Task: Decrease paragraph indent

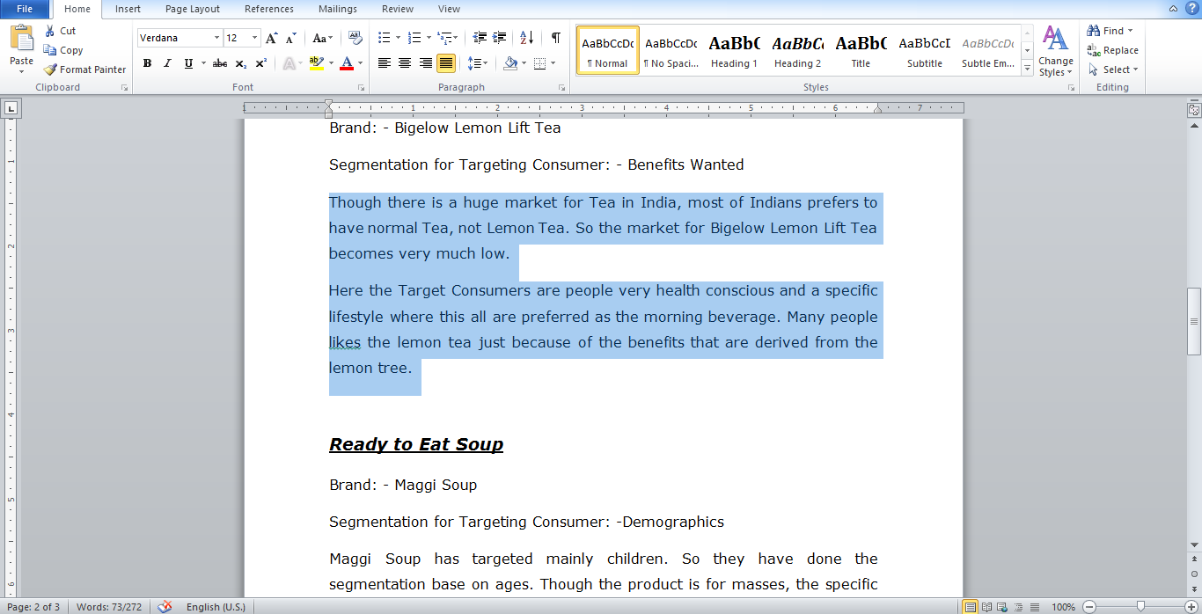Action: point(480,38)
